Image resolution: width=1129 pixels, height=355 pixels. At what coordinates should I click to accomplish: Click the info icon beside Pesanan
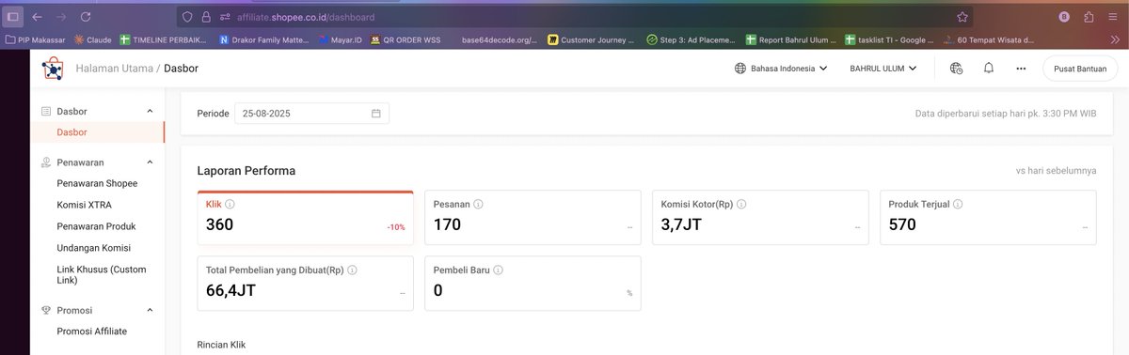(478, 204)
